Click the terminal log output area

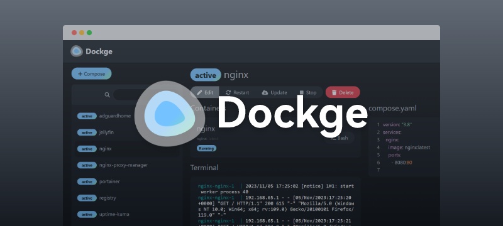click(275, 202)
